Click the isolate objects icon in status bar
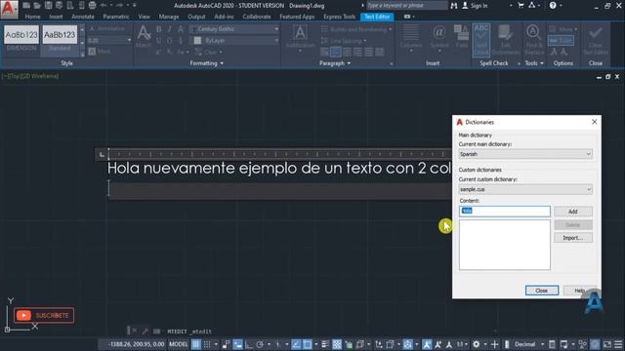 click(582, 344)
